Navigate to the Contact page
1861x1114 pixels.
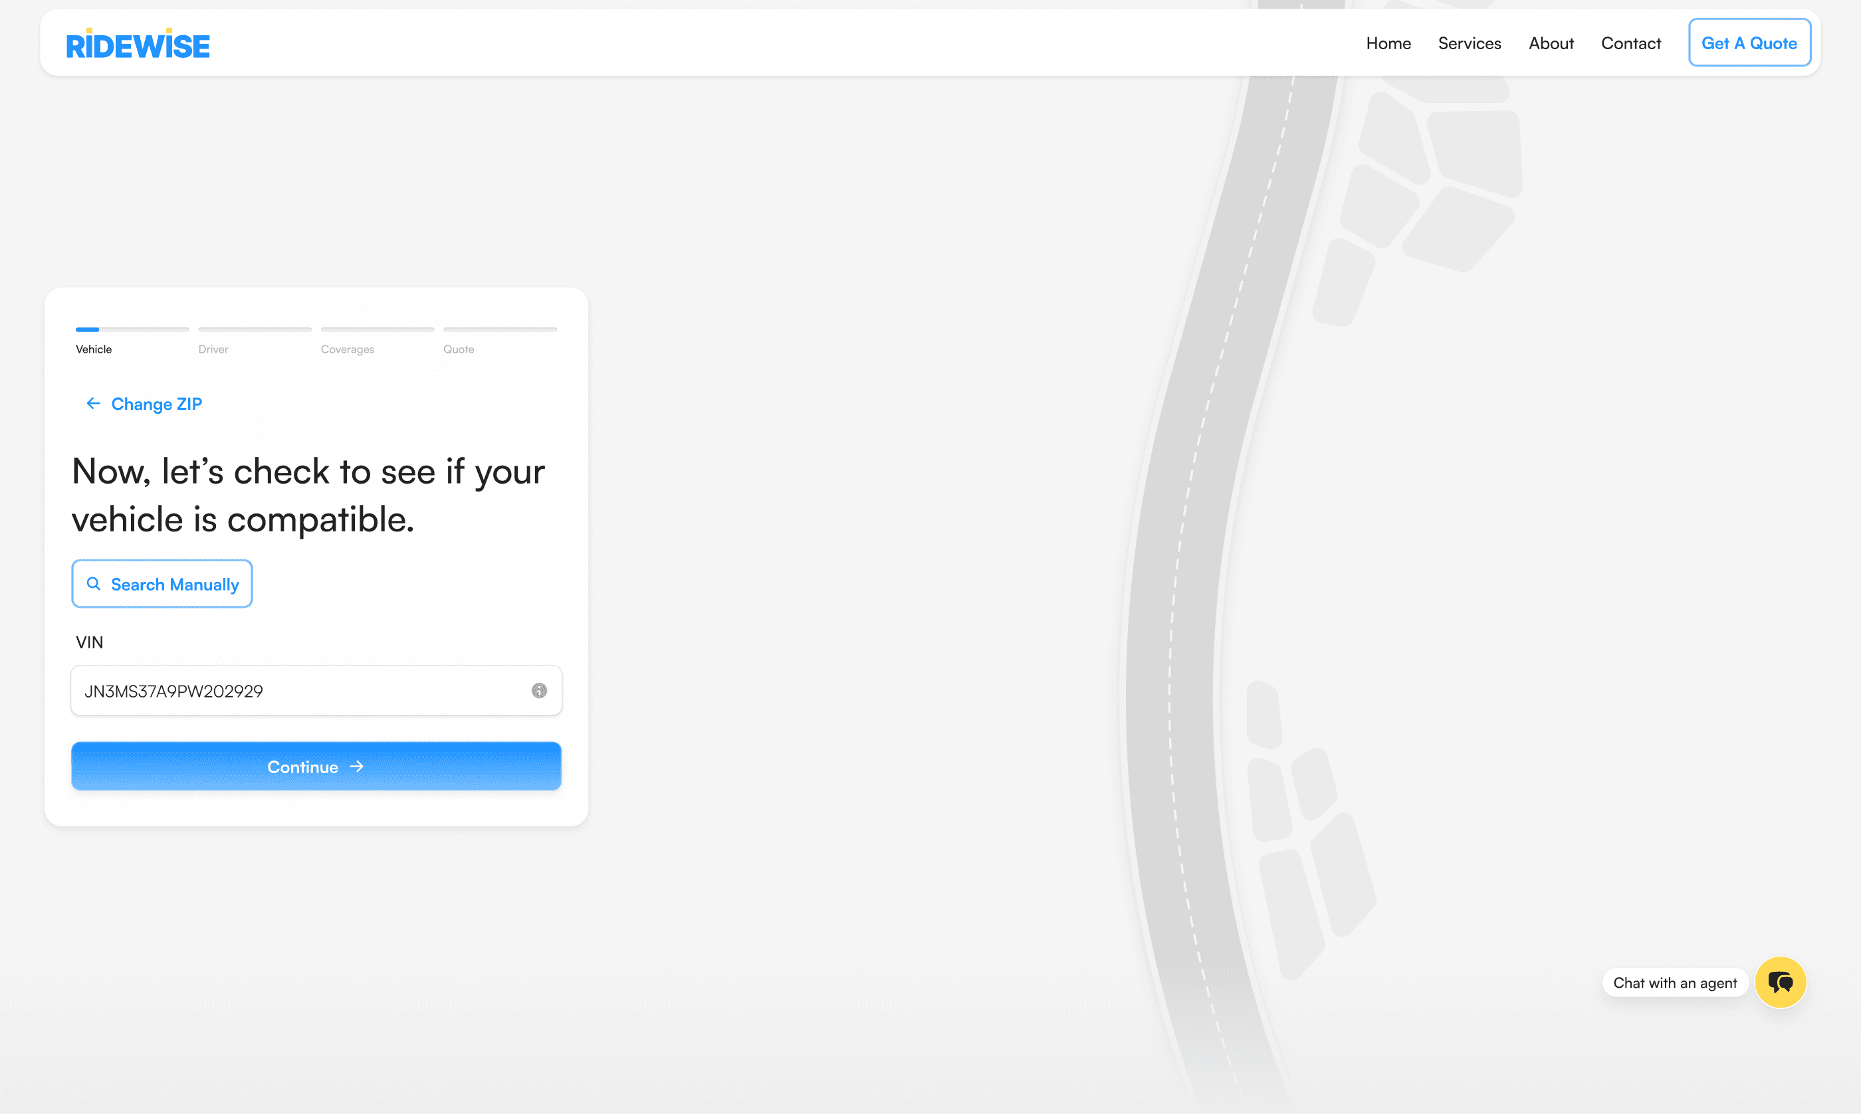click(x=1630, y=44)
